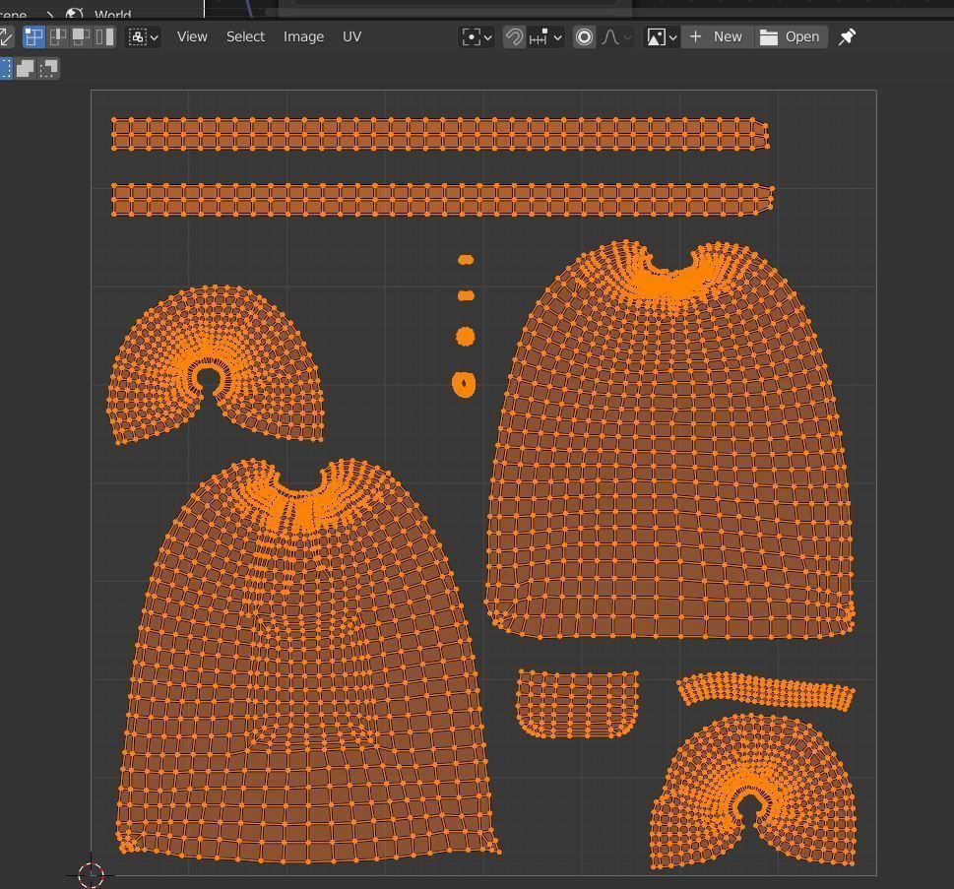The height and width of the screenshot is (889, 954).
Task: Toggle the pin image icon
Action: [847, 37]
